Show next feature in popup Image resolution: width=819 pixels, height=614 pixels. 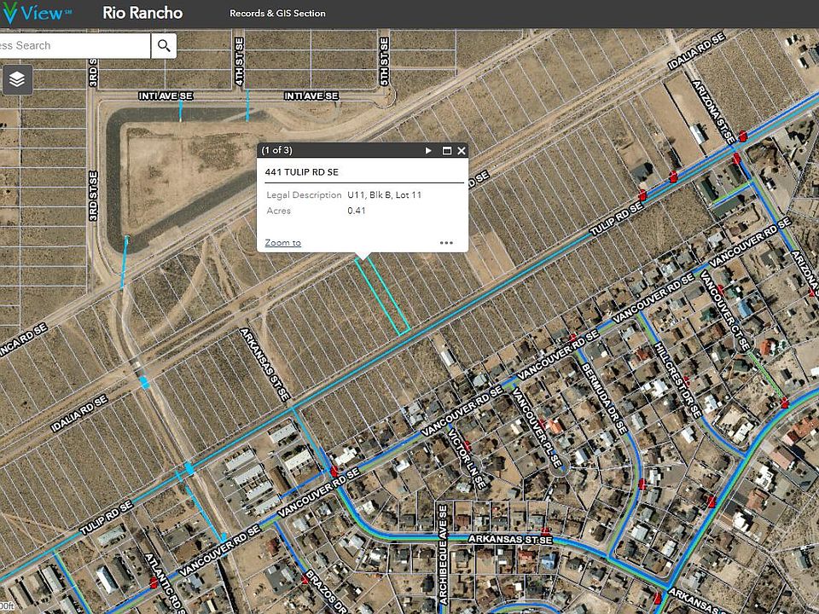[x=428, y=150]
